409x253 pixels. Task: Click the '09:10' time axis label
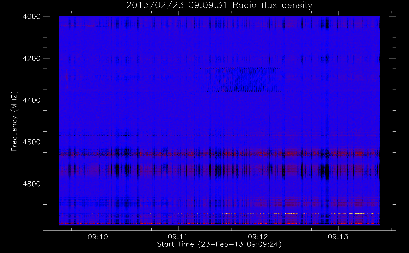click(98, 237)
